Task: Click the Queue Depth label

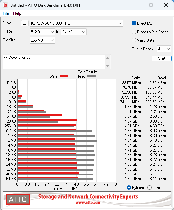Action: coord(142,49)
